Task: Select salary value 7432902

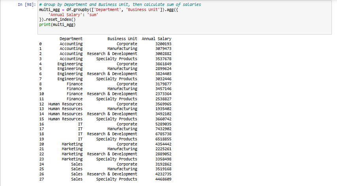Action: [x=163, y=129]
